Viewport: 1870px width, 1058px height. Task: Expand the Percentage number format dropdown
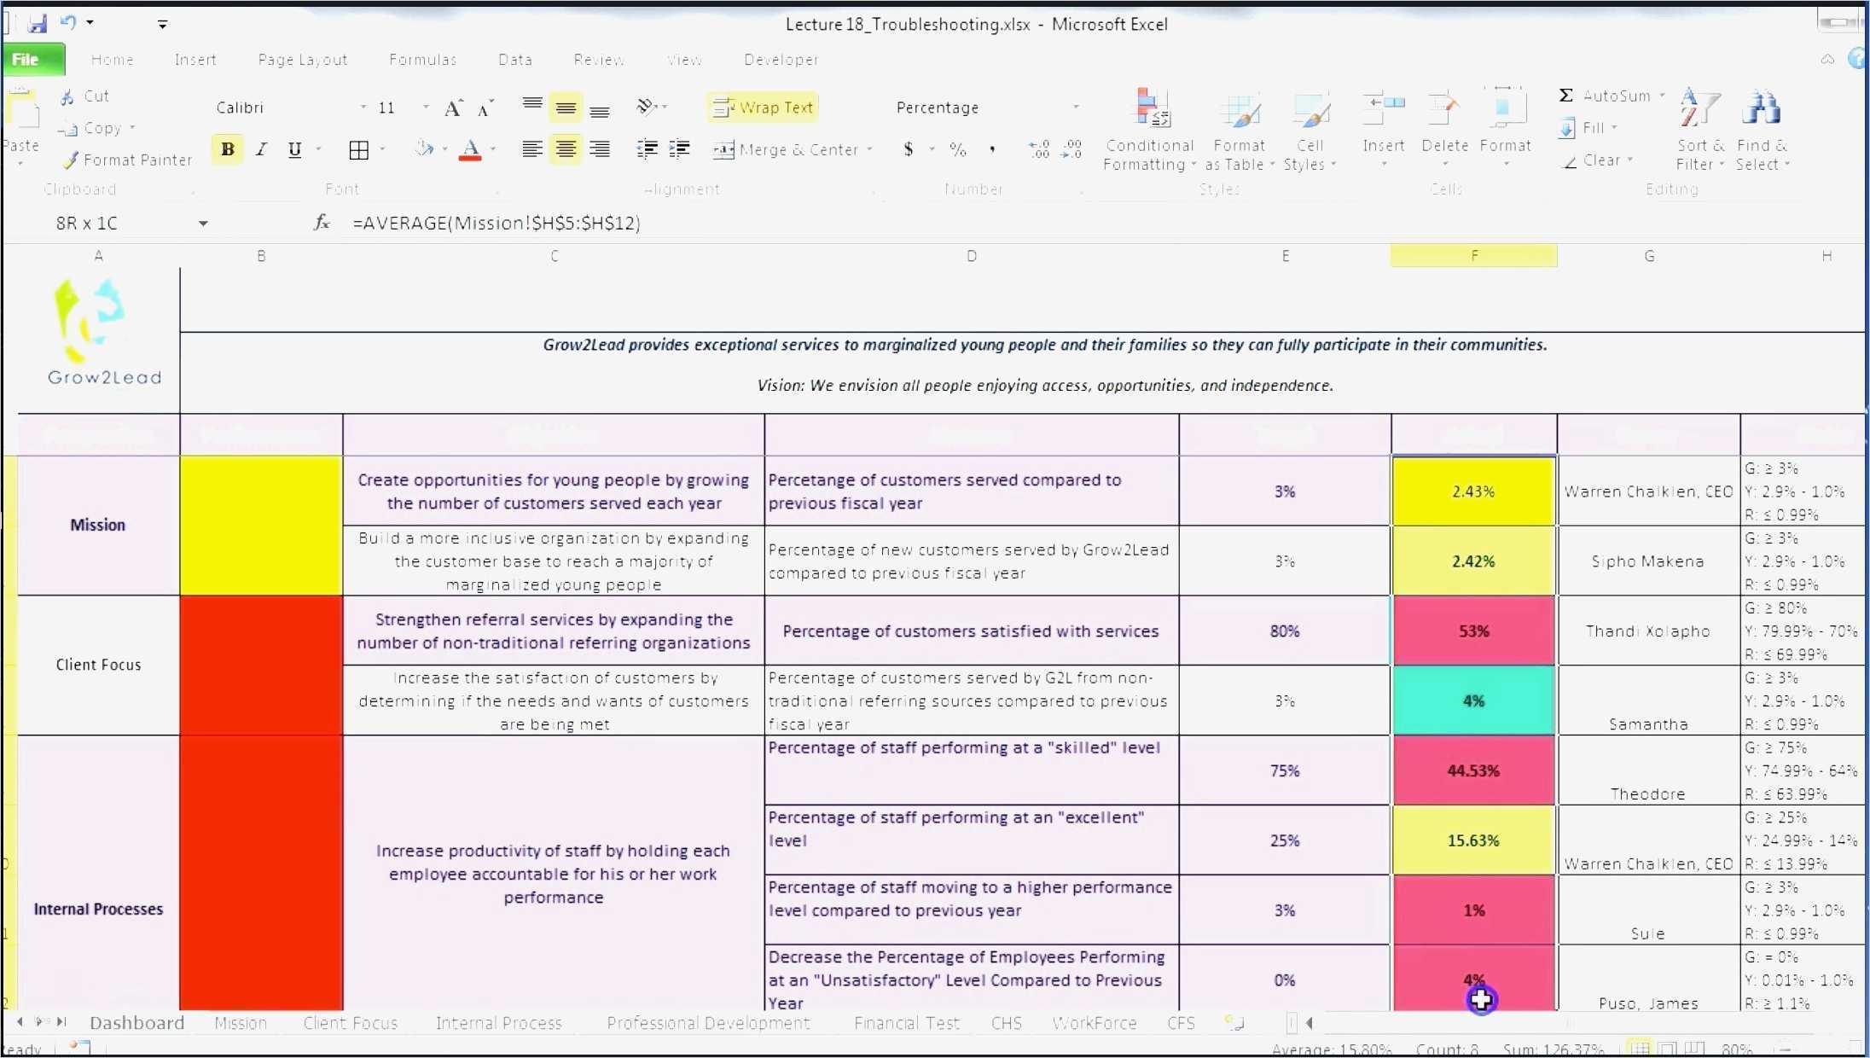click(x=1076, y=108)
